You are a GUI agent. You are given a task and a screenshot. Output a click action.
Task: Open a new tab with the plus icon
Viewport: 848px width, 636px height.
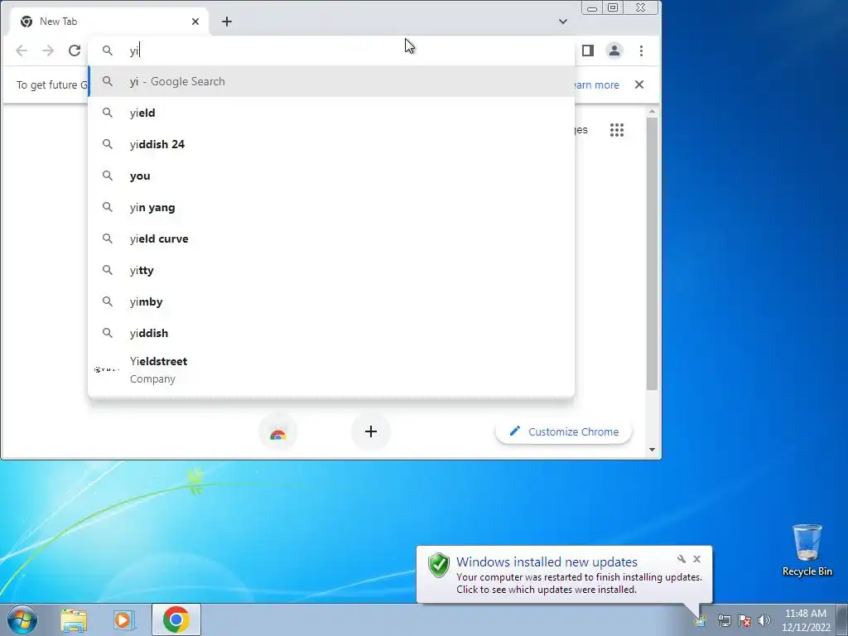point(227,22)
